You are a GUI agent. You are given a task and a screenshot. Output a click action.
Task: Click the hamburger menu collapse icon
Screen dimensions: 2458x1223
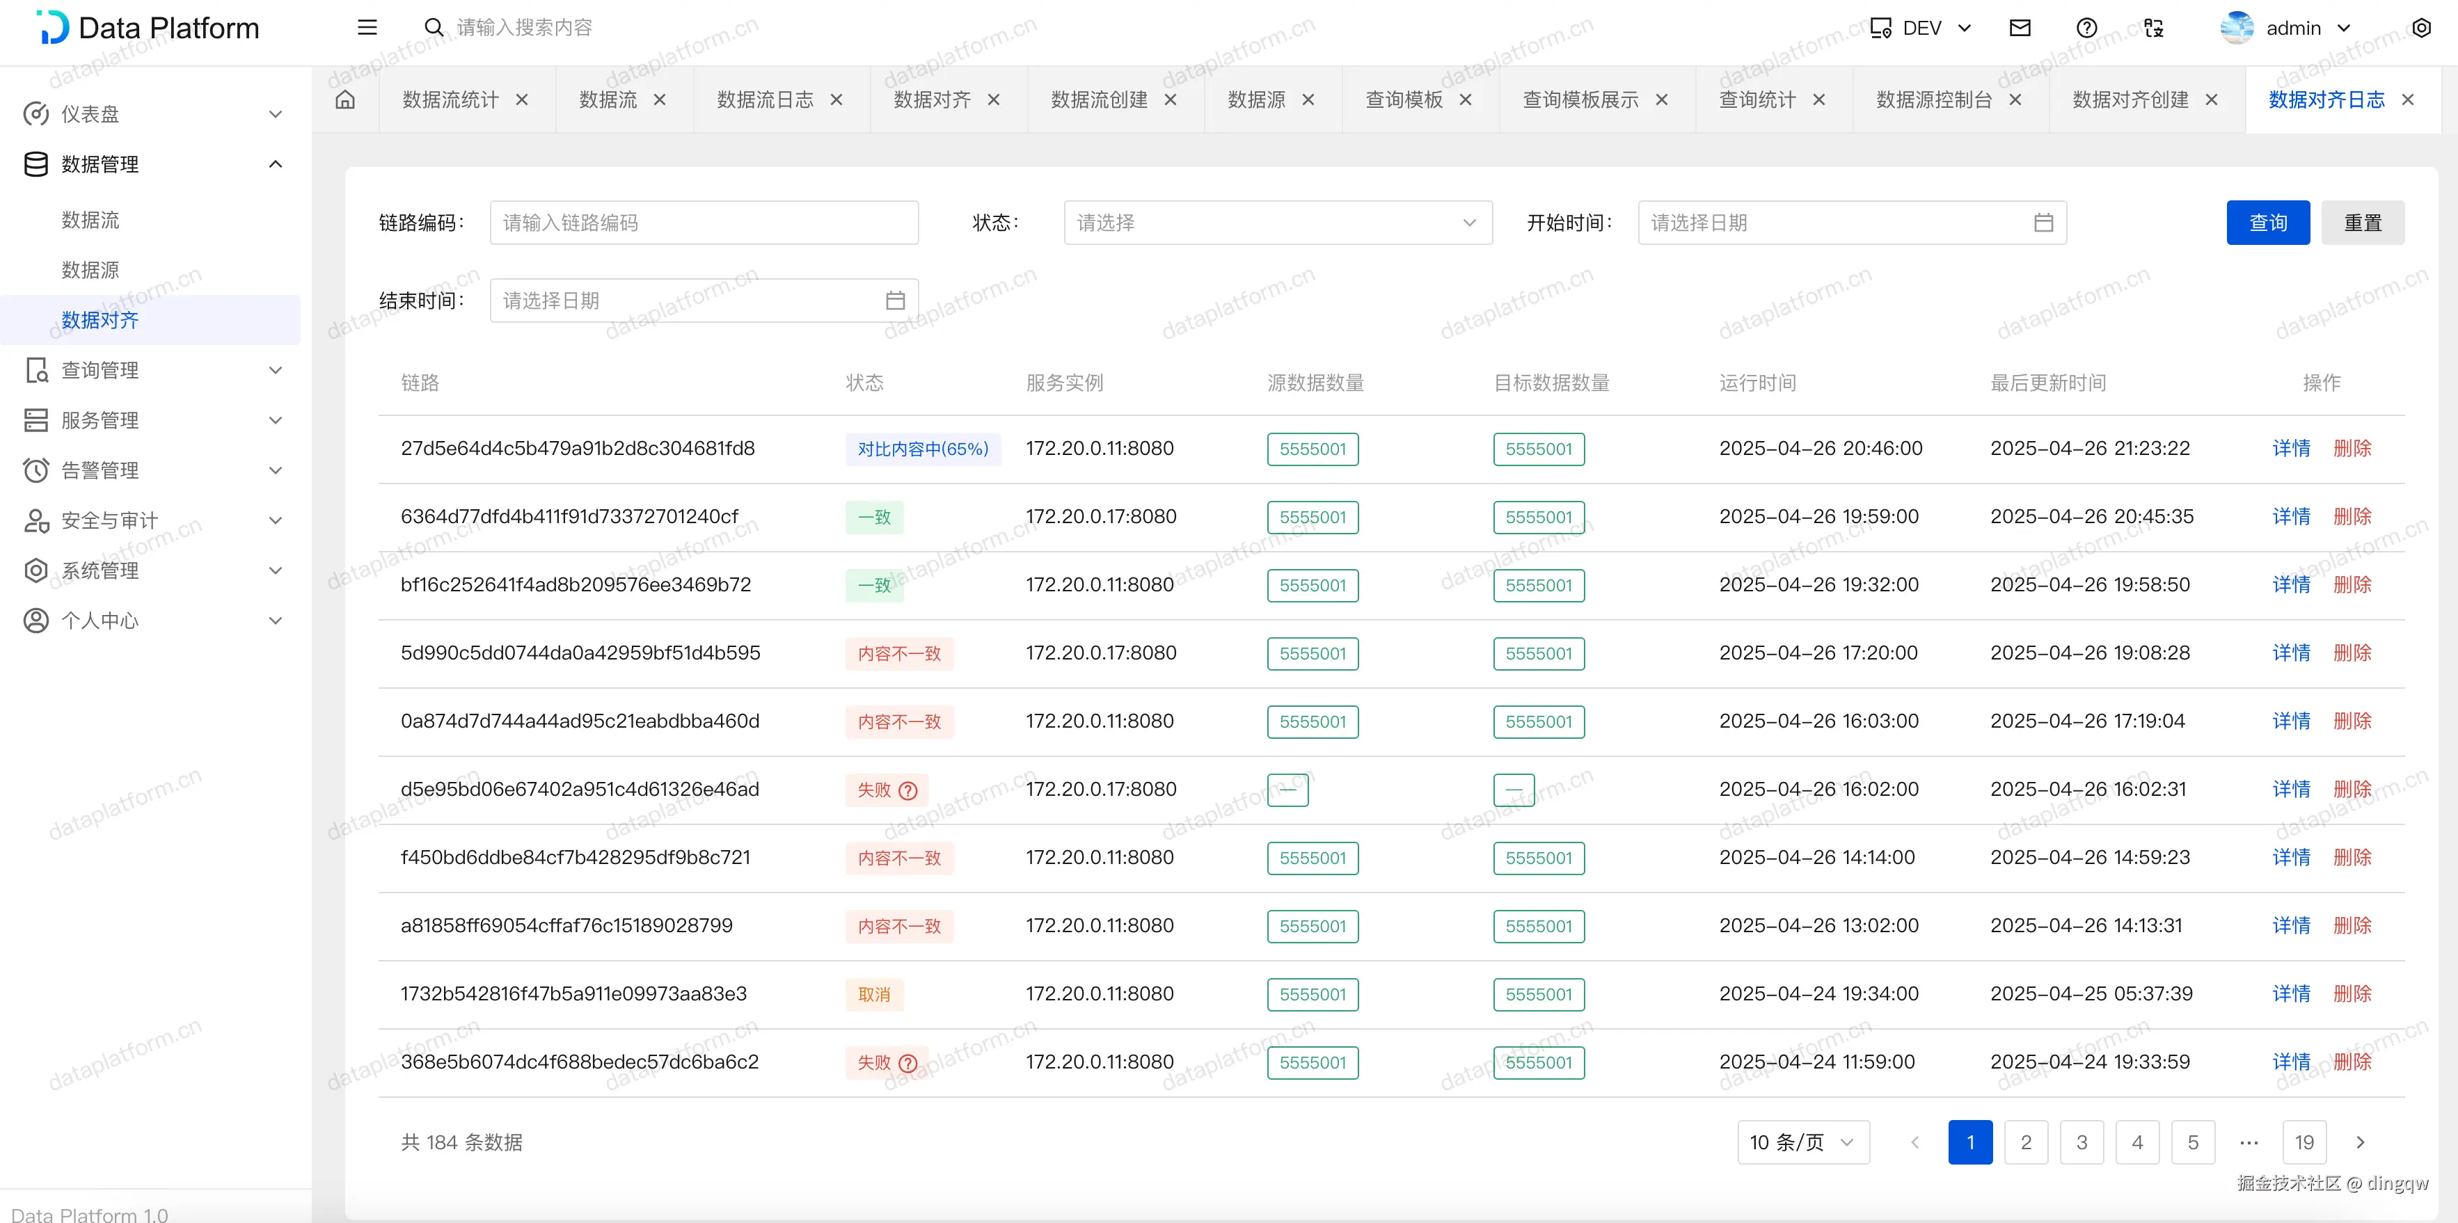coord(367,28)
